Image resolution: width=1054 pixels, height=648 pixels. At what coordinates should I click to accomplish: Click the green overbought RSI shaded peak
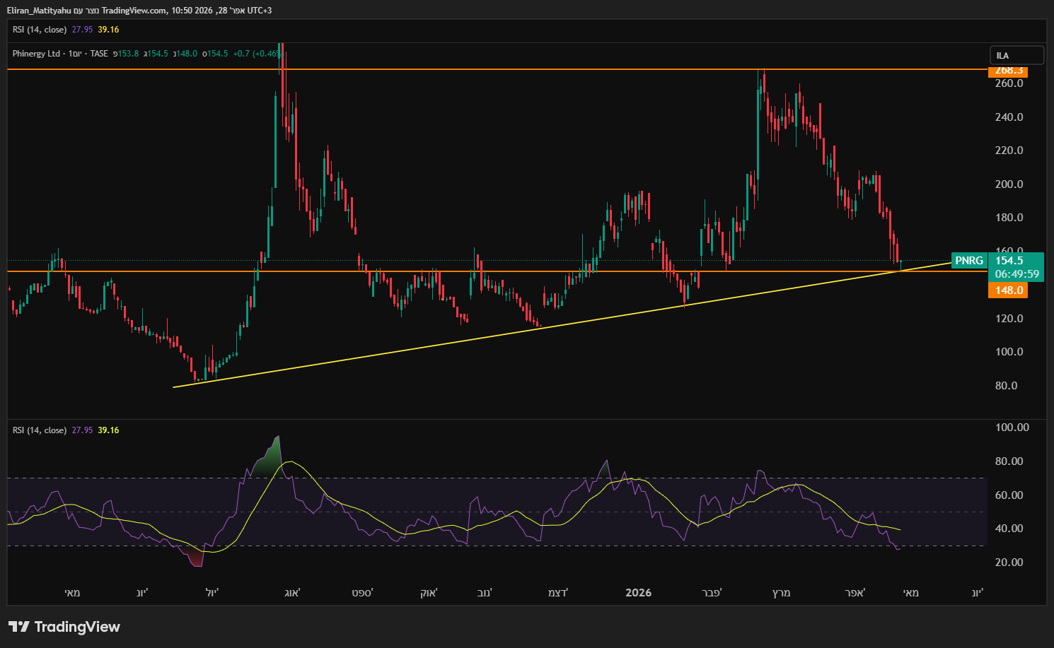(x=270, y=459)
